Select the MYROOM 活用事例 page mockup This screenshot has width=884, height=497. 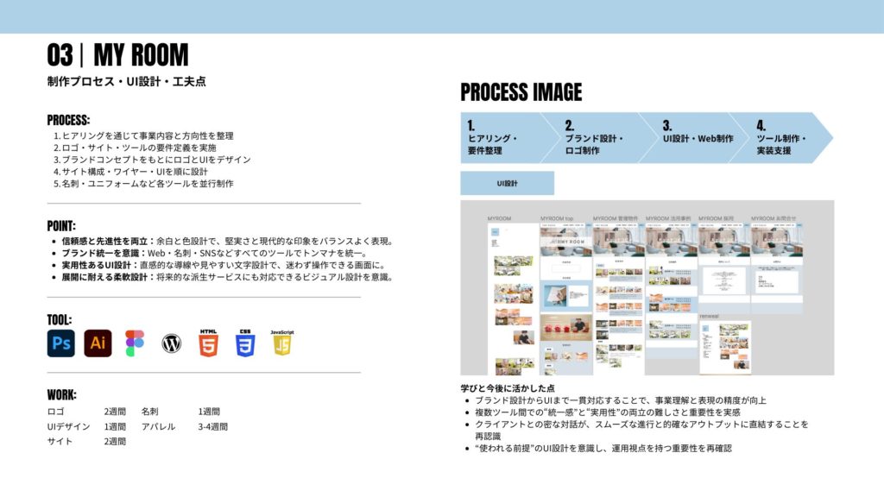pos(671,276)
